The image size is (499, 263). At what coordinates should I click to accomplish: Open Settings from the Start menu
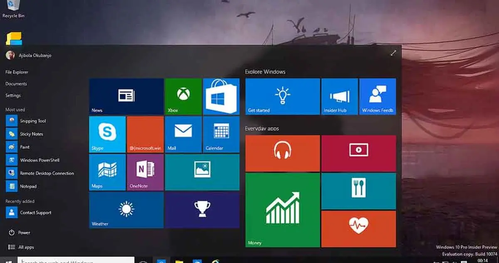[x=13, y=95]
